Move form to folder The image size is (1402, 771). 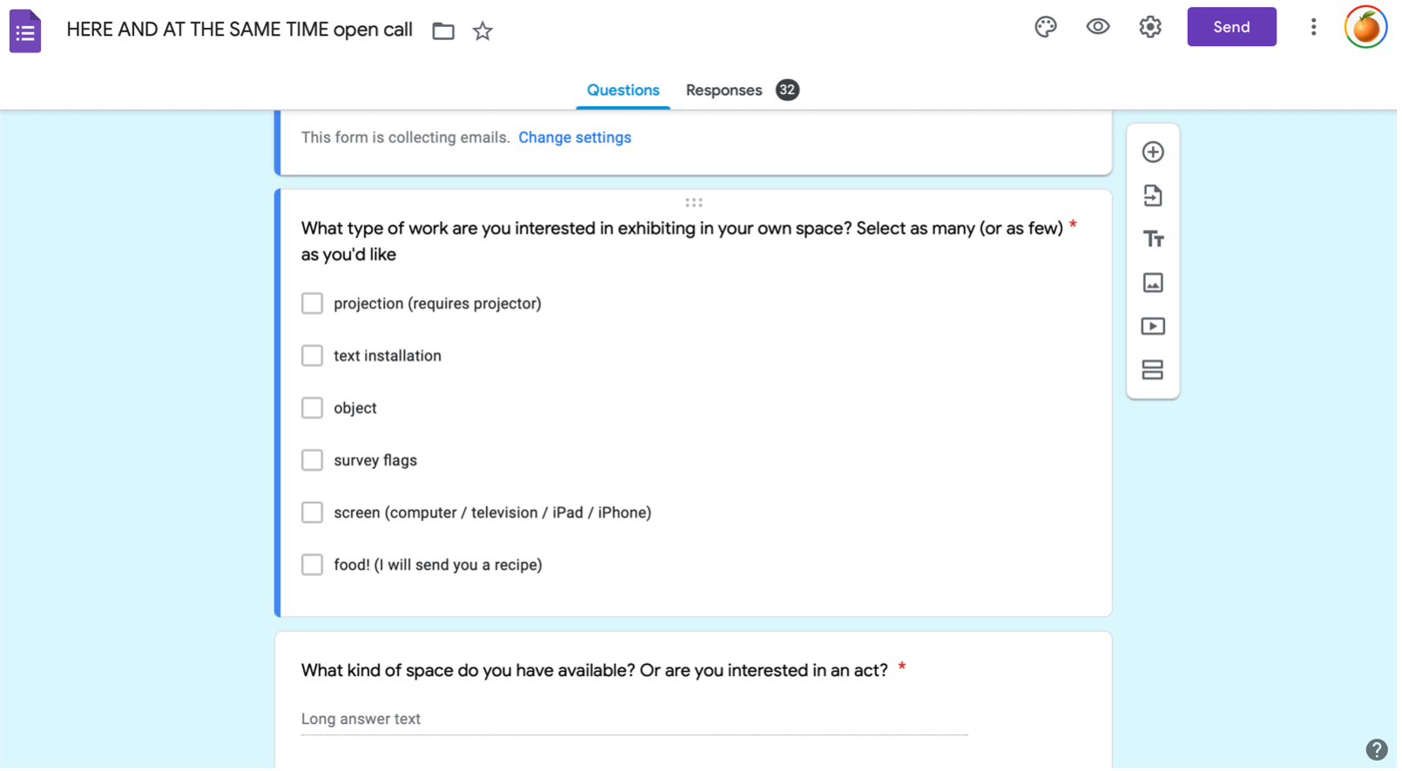coord(443,31)
